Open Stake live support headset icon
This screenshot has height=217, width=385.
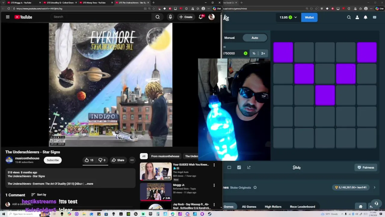pos(376,204)
